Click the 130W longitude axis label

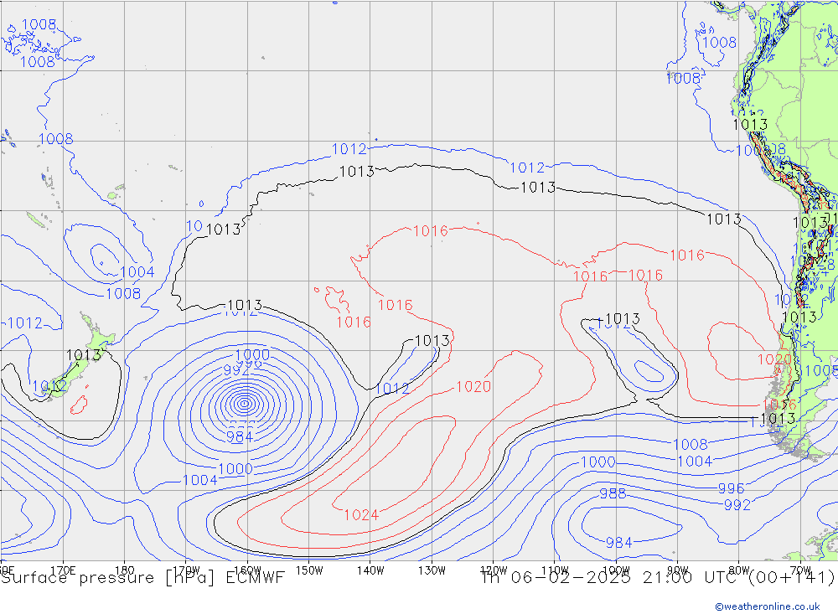tap(432, 570)
